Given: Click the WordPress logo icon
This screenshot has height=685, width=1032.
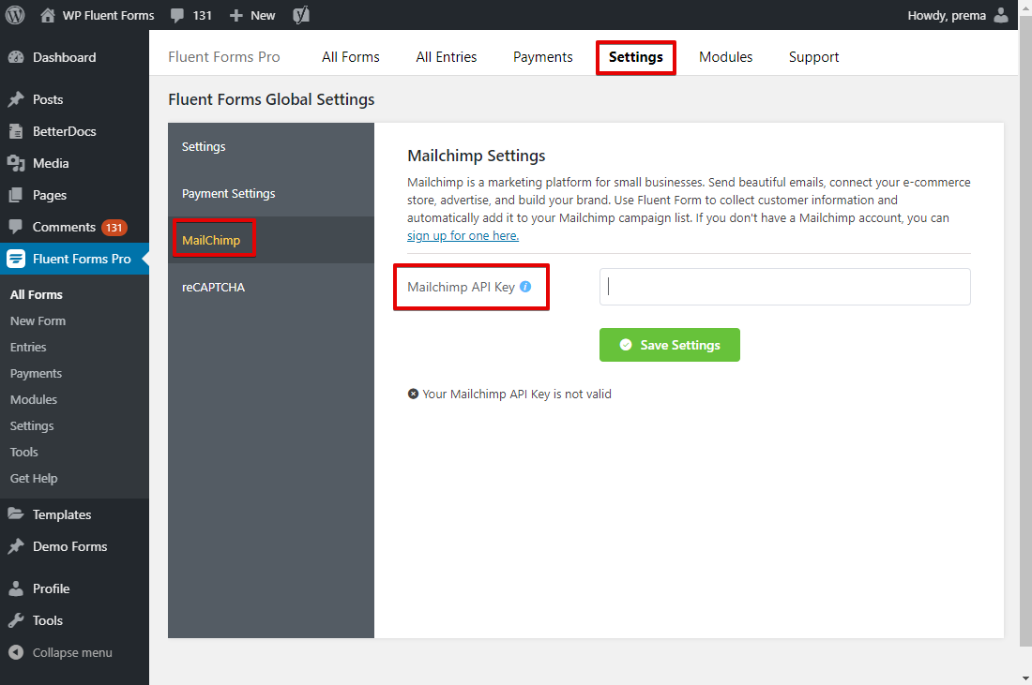Looking at the screenshot, I should pos(15,15).
